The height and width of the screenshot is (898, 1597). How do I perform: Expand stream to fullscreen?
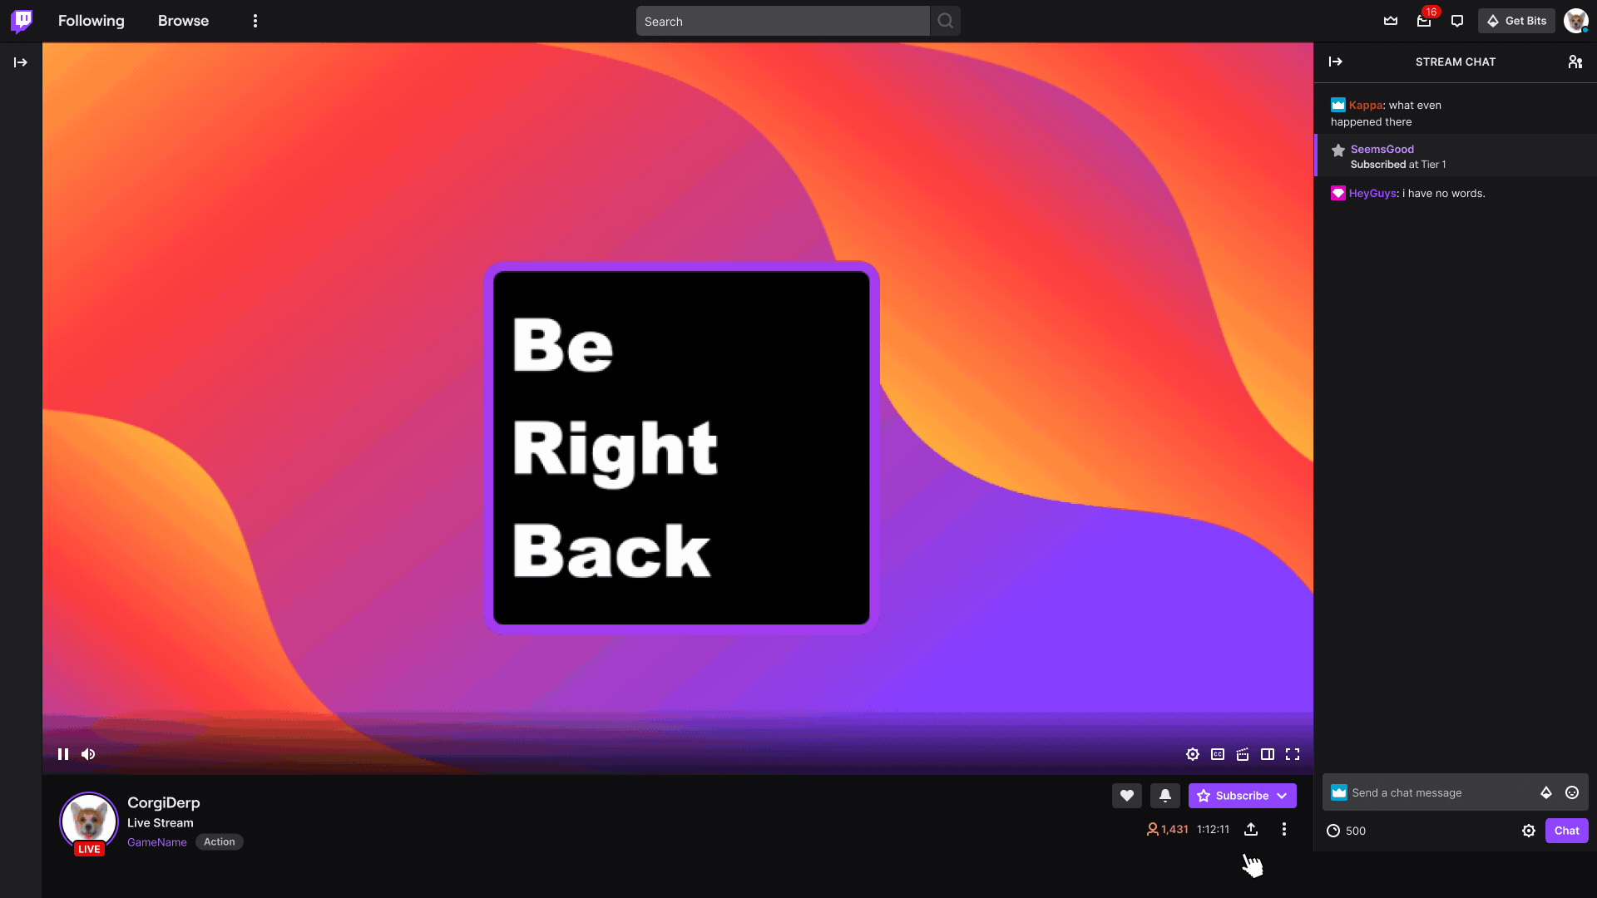pyautogui.click(x=1292, y=754)
